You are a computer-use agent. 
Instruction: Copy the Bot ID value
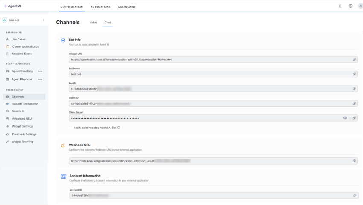pyautogui.click(x=354, y=89)
